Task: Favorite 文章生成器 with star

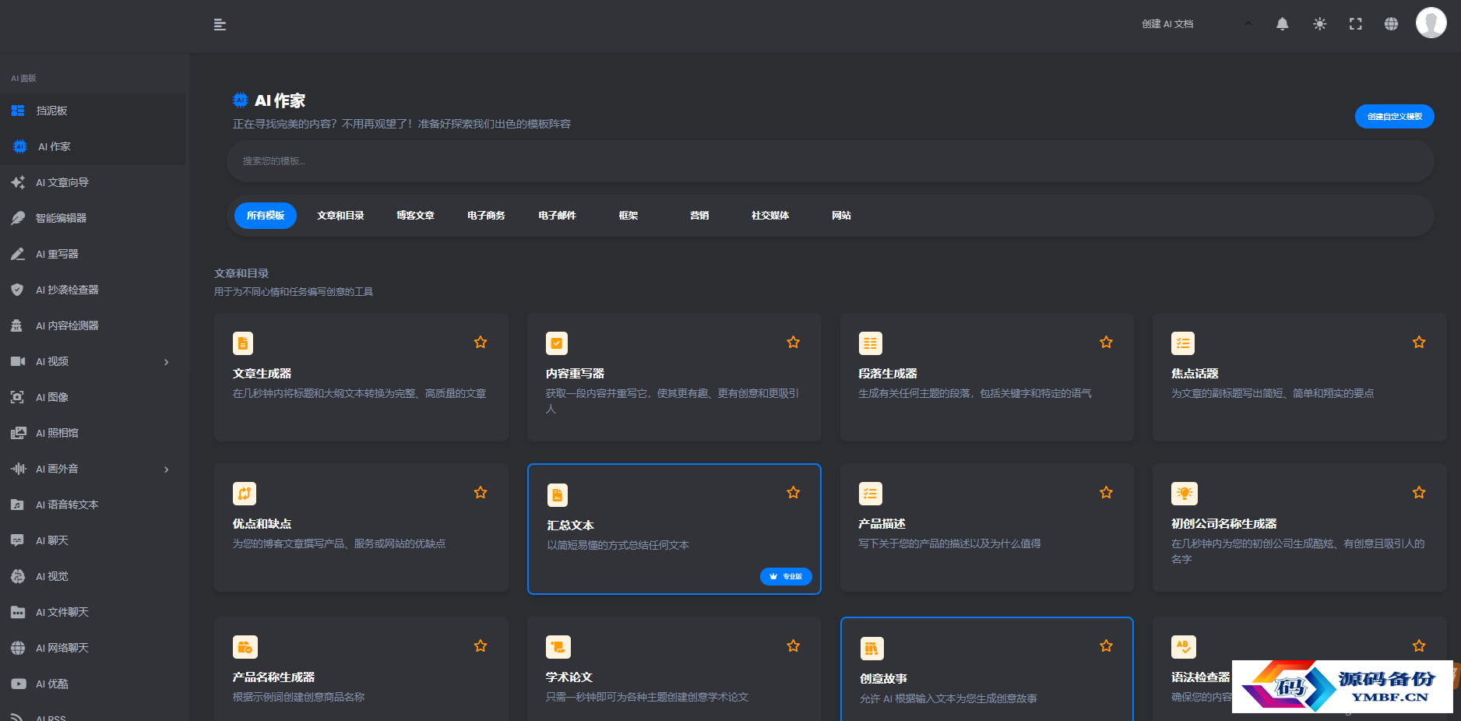Action: pos(481,343)
